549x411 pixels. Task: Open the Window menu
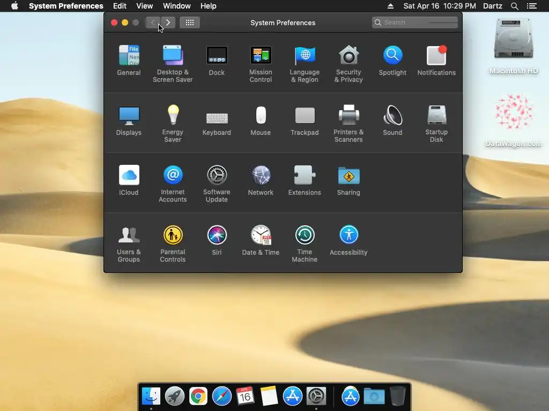coord(177,6)
